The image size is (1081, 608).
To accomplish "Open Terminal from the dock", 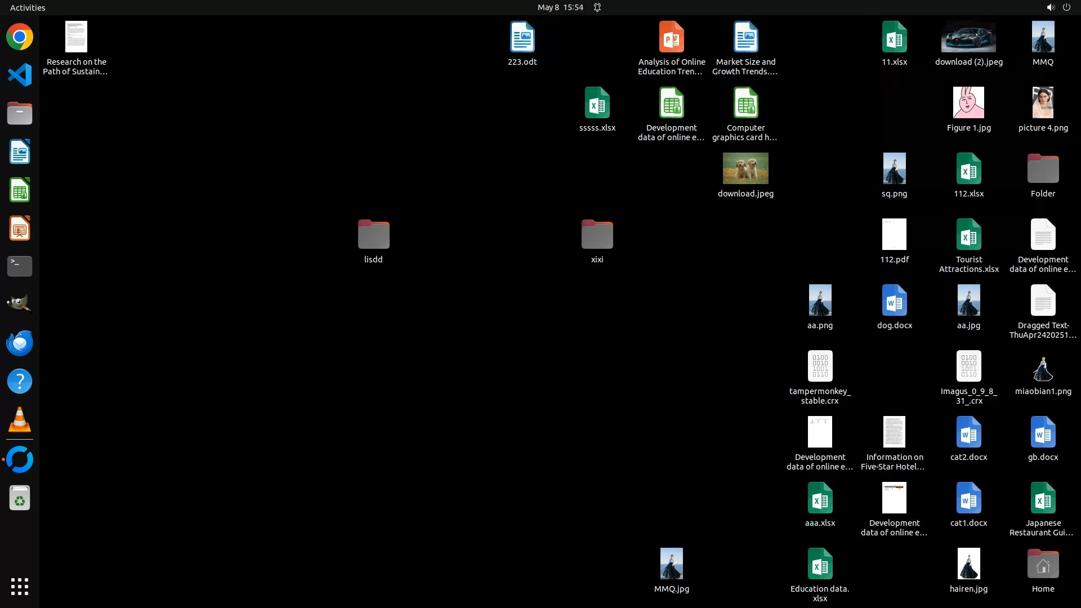I will coord(20,266).
